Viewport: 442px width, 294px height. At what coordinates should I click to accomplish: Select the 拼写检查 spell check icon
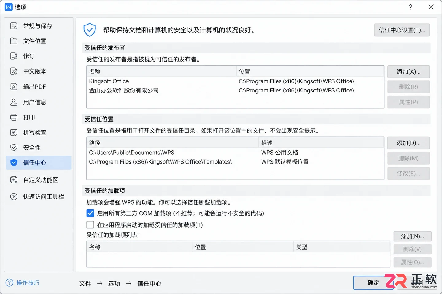tap(14, 133)
